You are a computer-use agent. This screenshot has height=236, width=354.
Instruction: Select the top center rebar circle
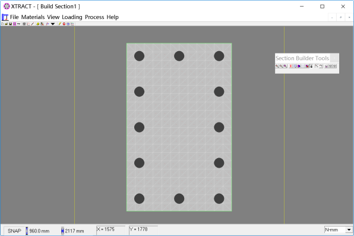coord(179,56)
